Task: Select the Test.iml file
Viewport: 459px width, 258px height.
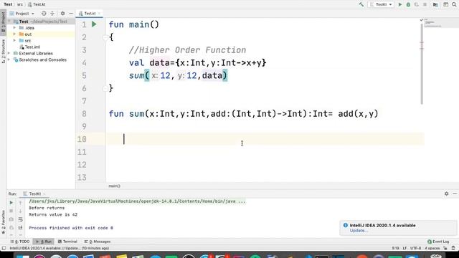Action: tap(29, 47)
